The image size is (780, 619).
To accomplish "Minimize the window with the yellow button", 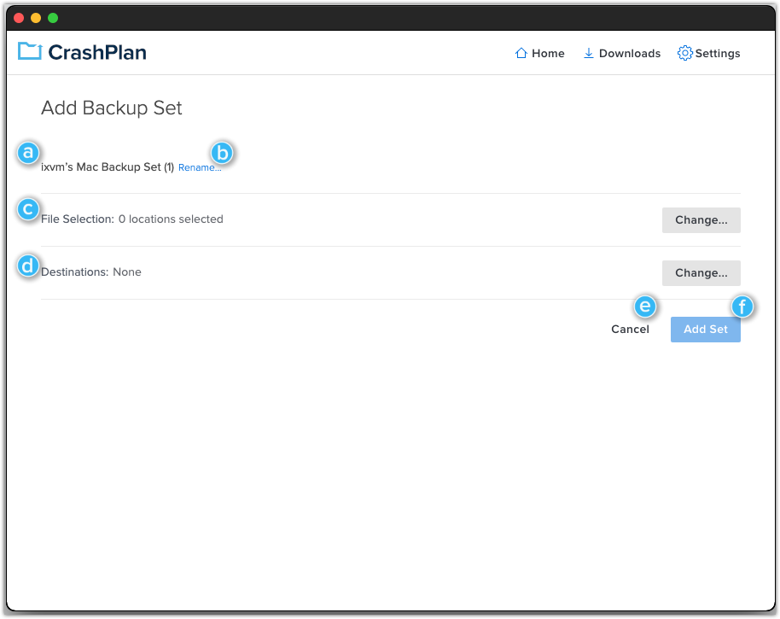I will coord(36,18).
